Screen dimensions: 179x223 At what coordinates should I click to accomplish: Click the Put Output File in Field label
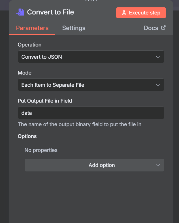point(45,101)
